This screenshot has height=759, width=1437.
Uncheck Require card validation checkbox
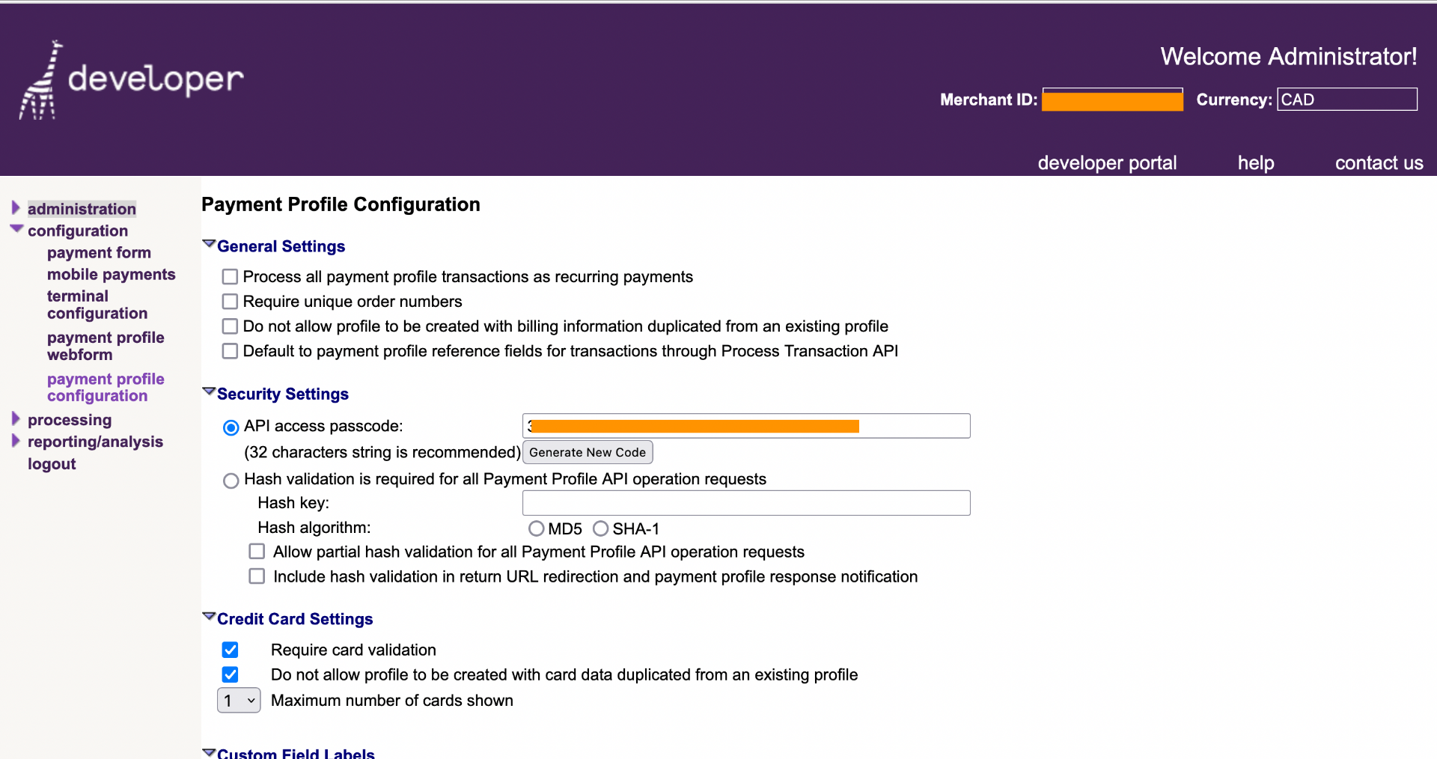tap(230, 650)
